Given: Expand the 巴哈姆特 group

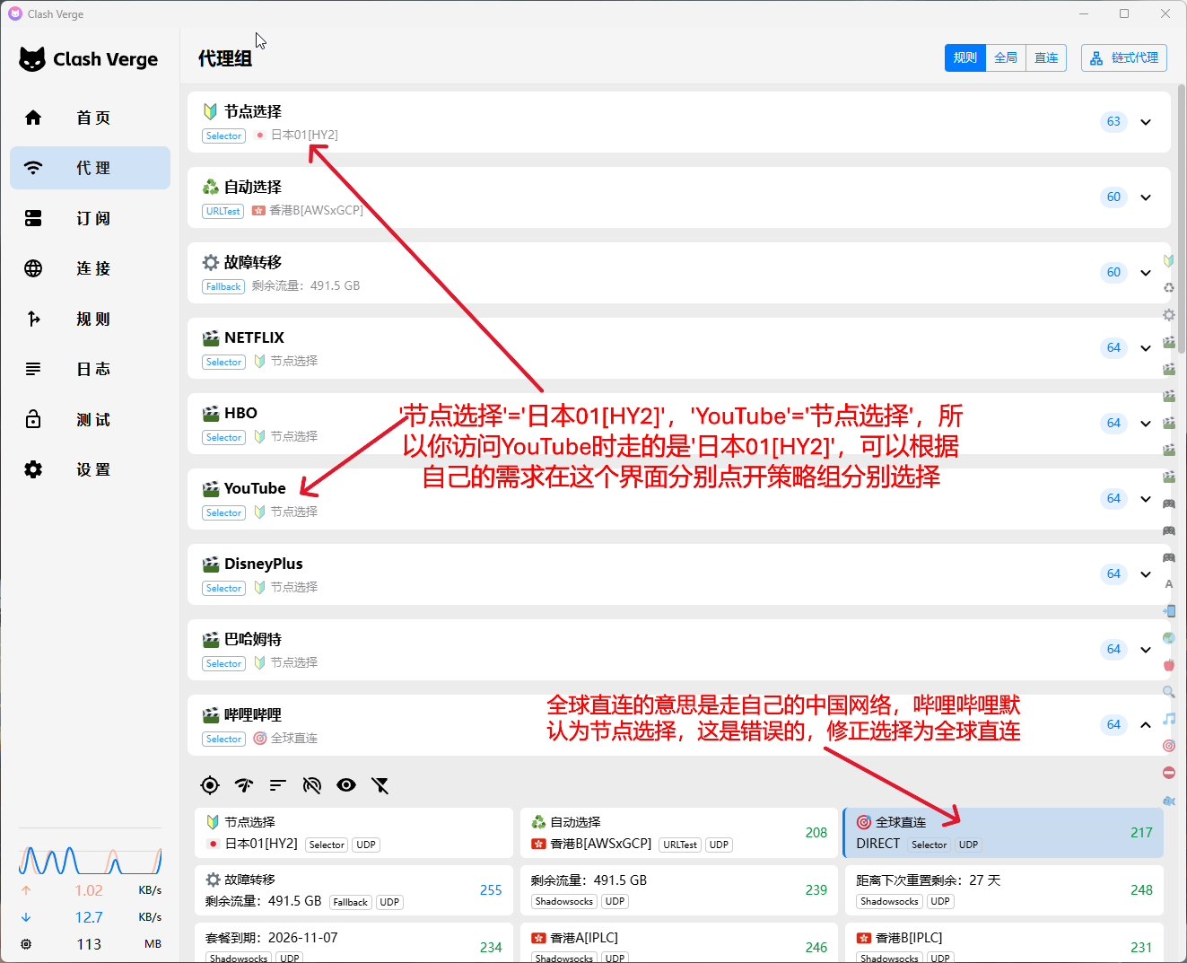Looking at the screenshot, I should [x=1146, y=650].
